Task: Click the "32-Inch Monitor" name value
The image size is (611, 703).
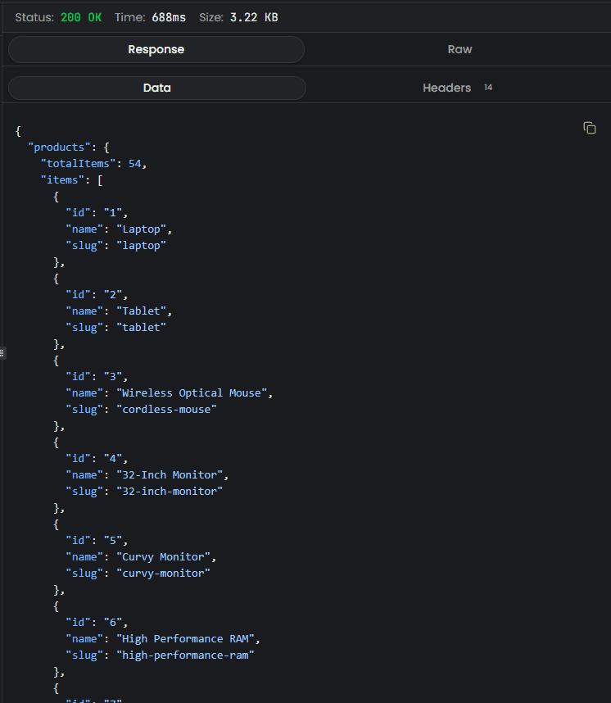Action: click(x=170, y=474)
